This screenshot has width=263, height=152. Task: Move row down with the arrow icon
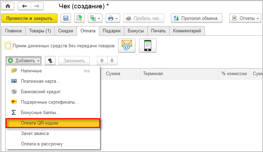coord(112,61)
